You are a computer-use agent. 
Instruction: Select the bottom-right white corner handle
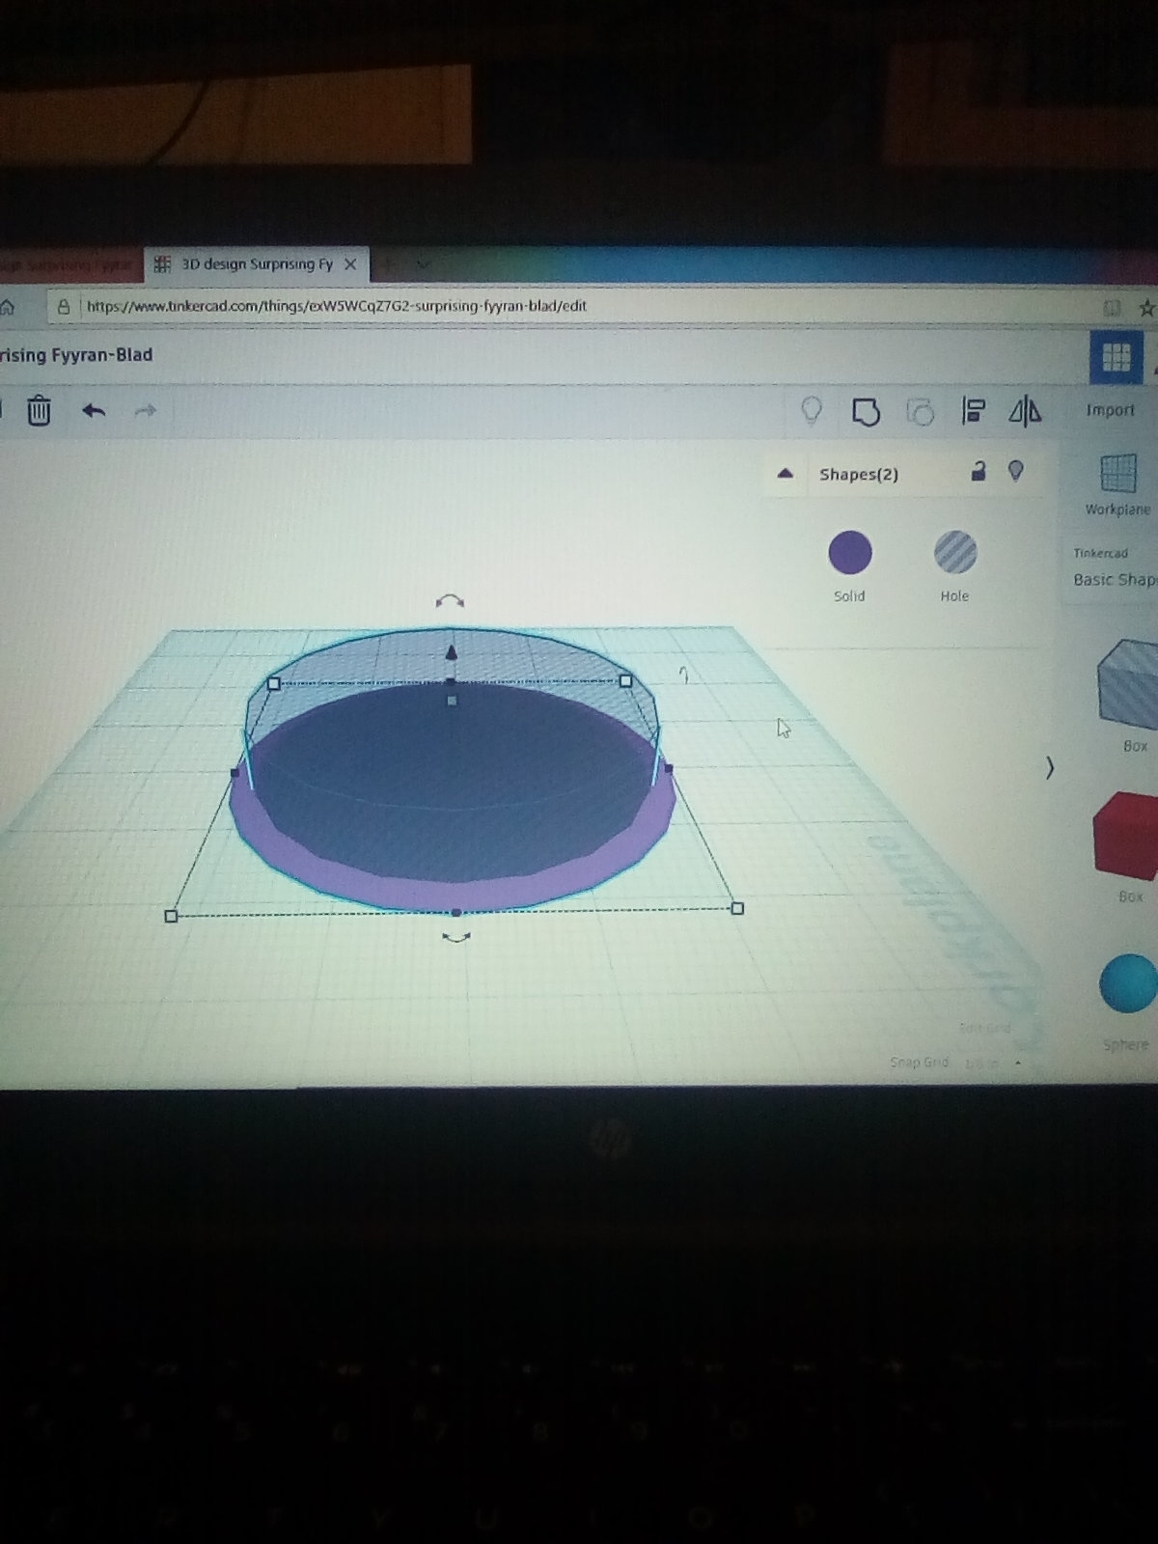(x=738, y=908)
